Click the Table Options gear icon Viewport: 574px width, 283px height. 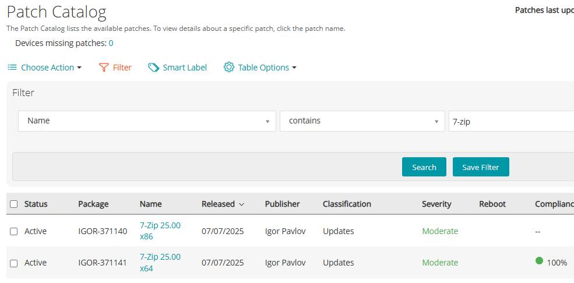click(x=229, y=68)
